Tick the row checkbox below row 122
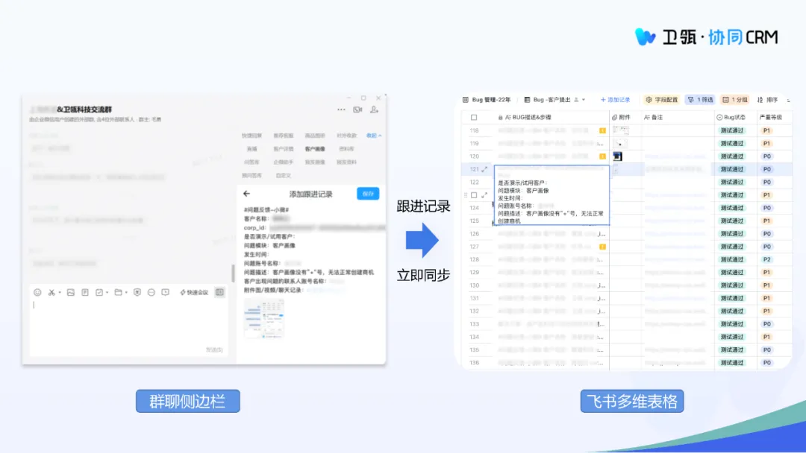Image resolution: width=806 pixels, height=453 pixels. coord(473,195)
